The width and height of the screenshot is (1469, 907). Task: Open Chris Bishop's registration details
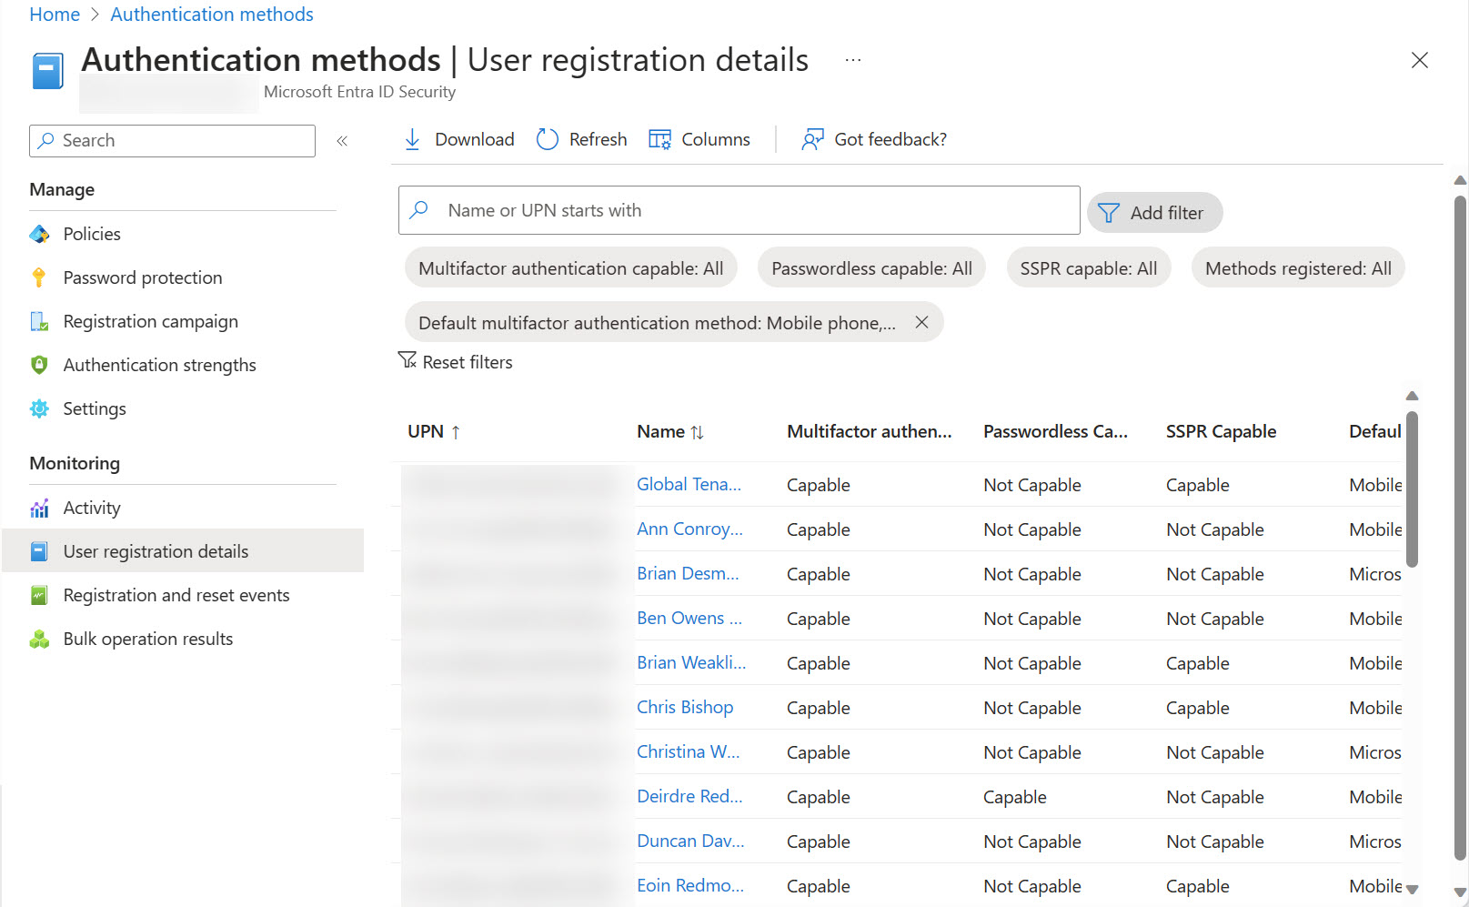[x=685, y=707]
